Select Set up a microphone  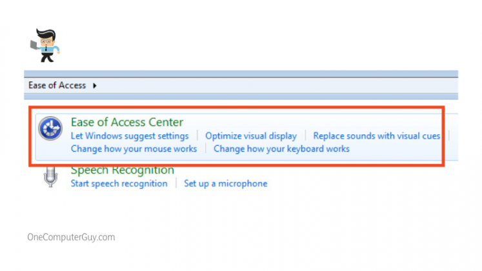(225, 183)
